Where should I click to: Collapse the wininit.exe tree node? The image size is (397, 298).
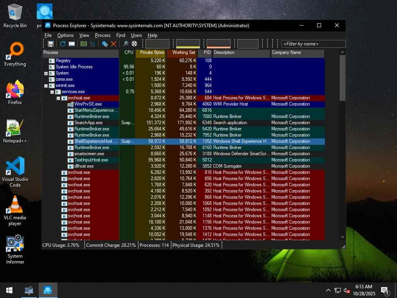click(x=46, y=86)
